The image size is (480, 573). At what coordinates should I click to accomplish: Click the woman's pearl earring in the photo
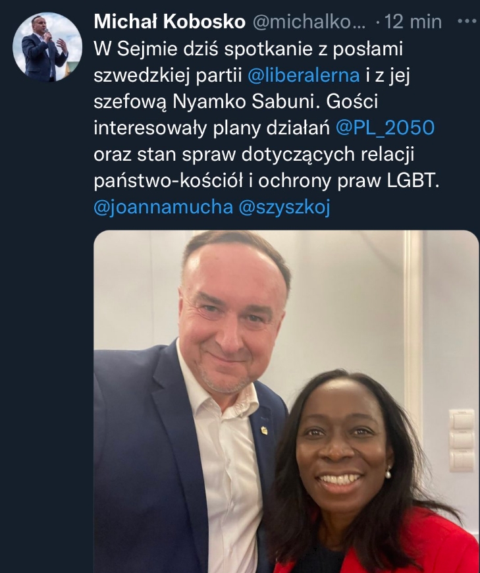(x=388, y=474)
